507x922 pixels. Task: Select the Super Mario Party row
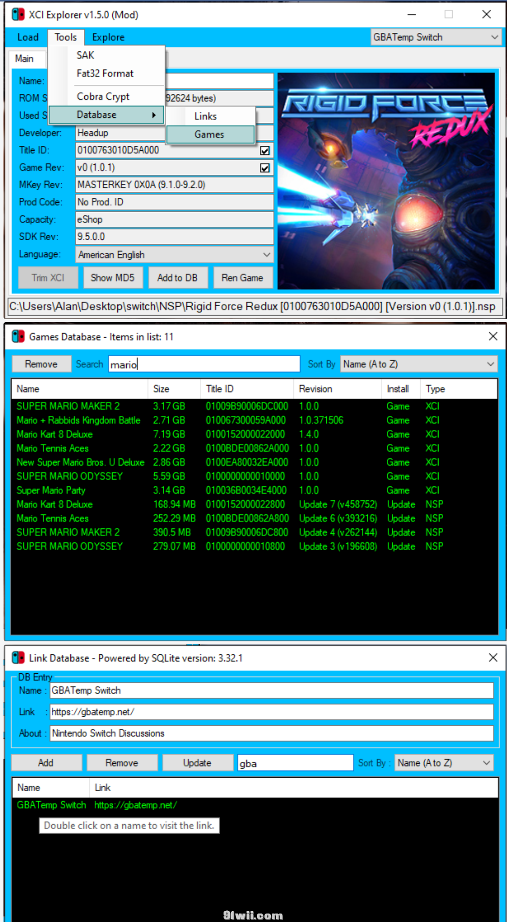click(x=254, y=490)
